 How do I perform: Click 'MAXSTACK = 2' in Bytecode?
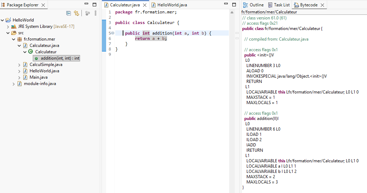point(261,177)
